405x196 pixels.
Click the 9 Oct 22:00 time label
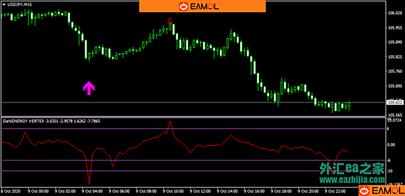tap(335, 192)
